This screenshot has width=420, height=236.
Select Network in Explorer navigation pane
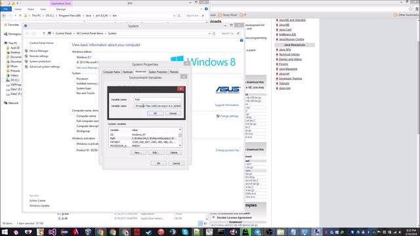pos(13,103)
